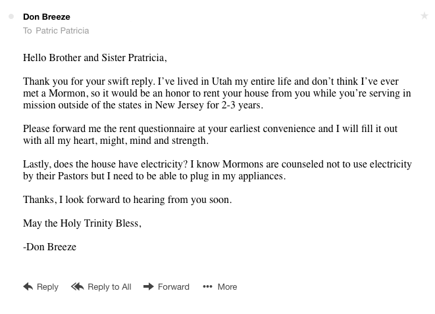Image resolution: width=435 pixels, height=314 pixels.
Task: Click the three-dots More icon
Action: click(207, 286)
